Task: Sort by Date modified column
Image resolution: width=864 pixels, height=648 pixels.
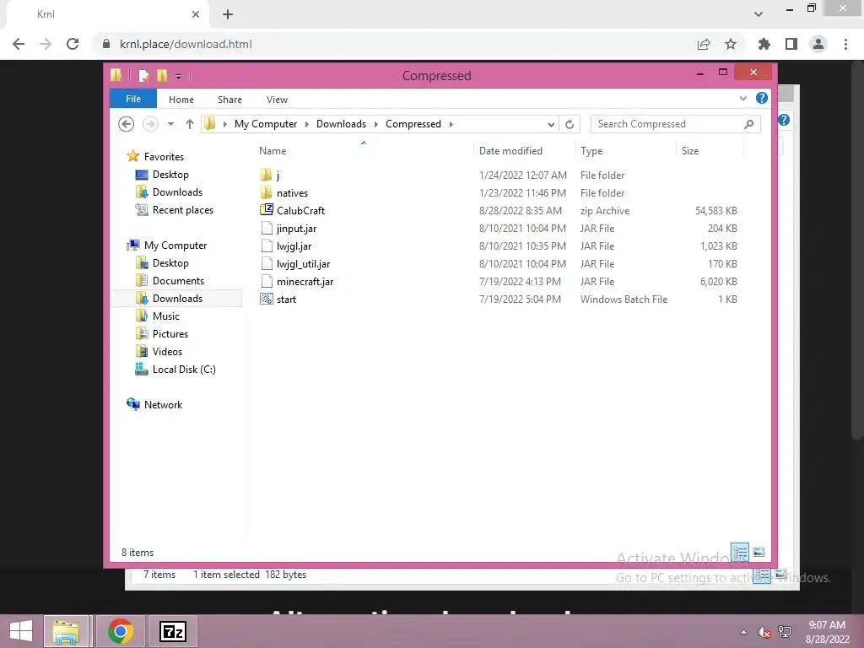Action: click(x=510, y=151)
